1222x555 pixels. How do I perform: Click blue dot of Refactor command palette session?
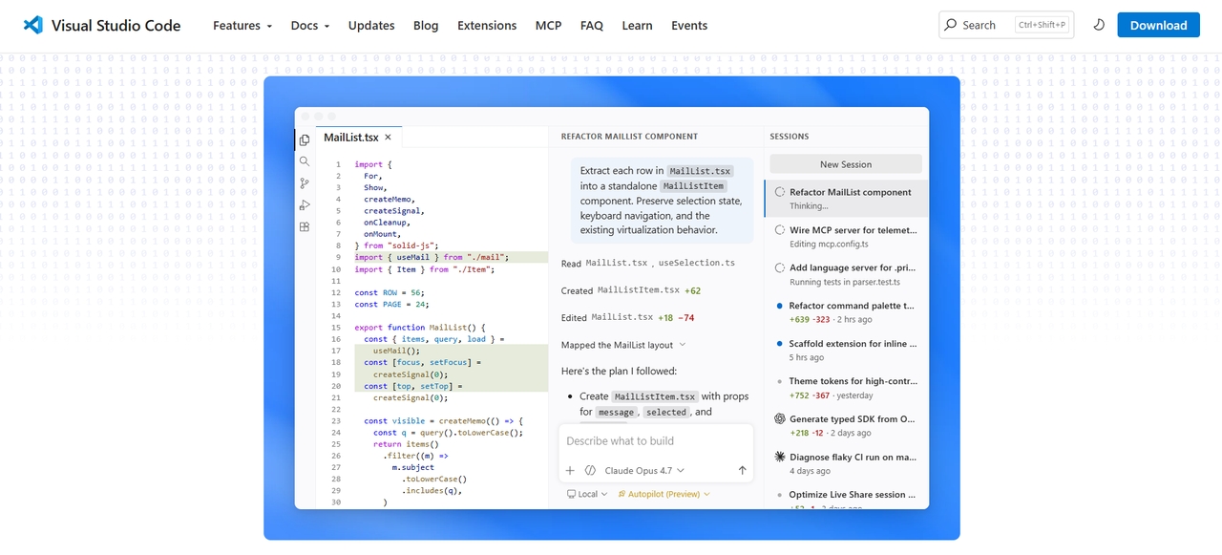(x=780, y=306)
